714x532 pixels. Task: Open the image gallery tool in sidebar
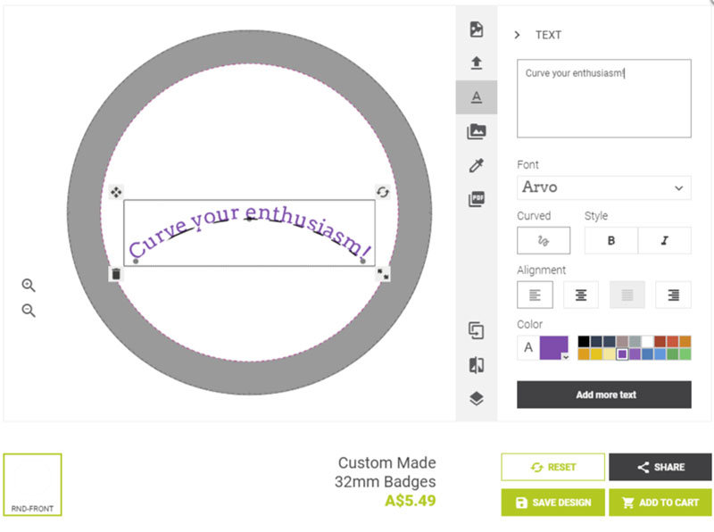[477, 131]
